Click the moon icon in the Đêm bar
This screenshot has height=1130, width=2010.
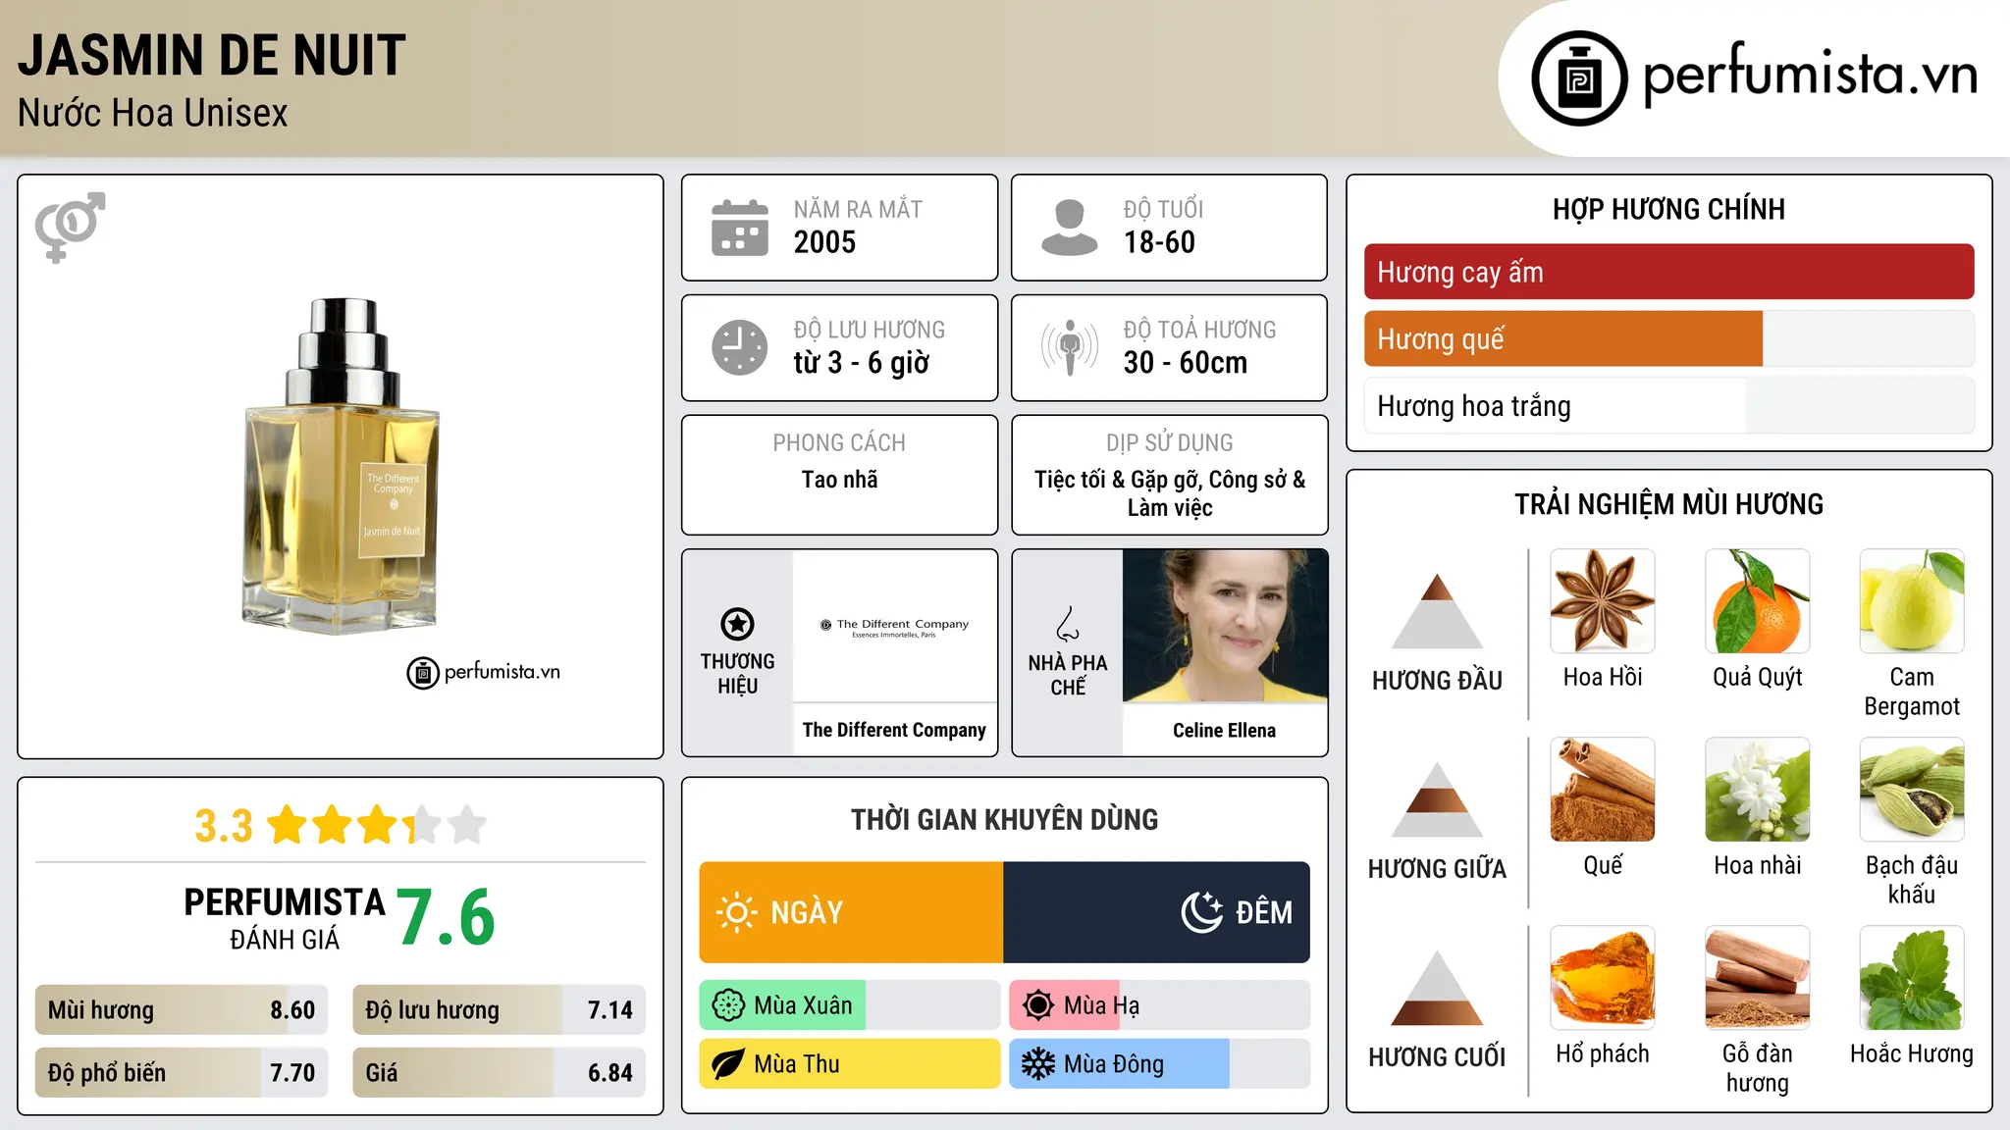(x=1202, y=912)
